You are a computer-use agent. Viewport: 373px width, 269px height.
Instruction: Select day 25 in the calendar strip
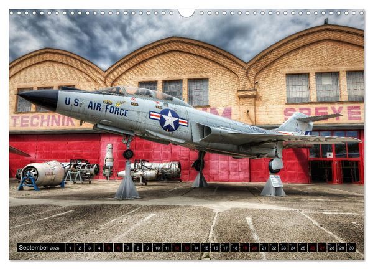[x=303, y=248]
